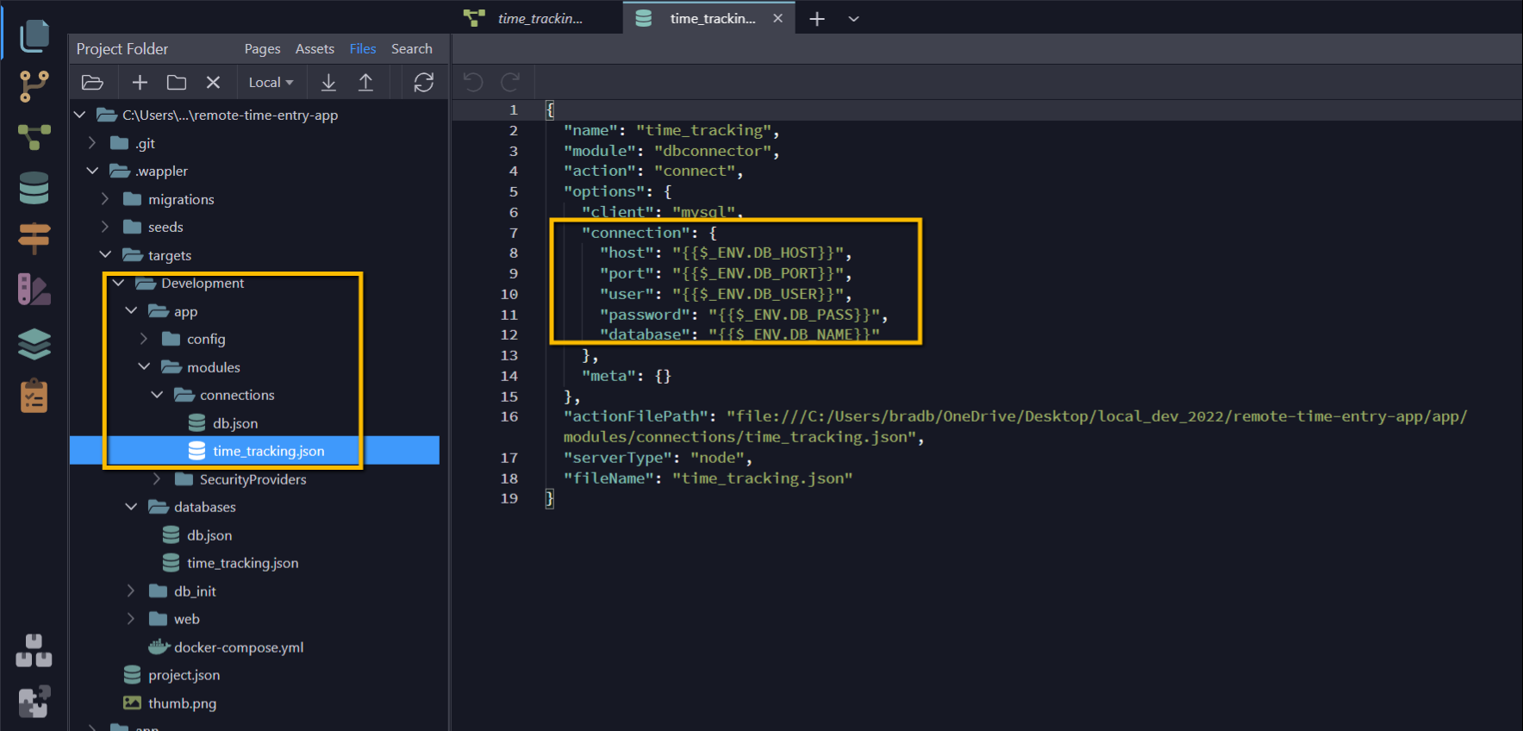Open the checklist clipboard sidebar icon

34,396
